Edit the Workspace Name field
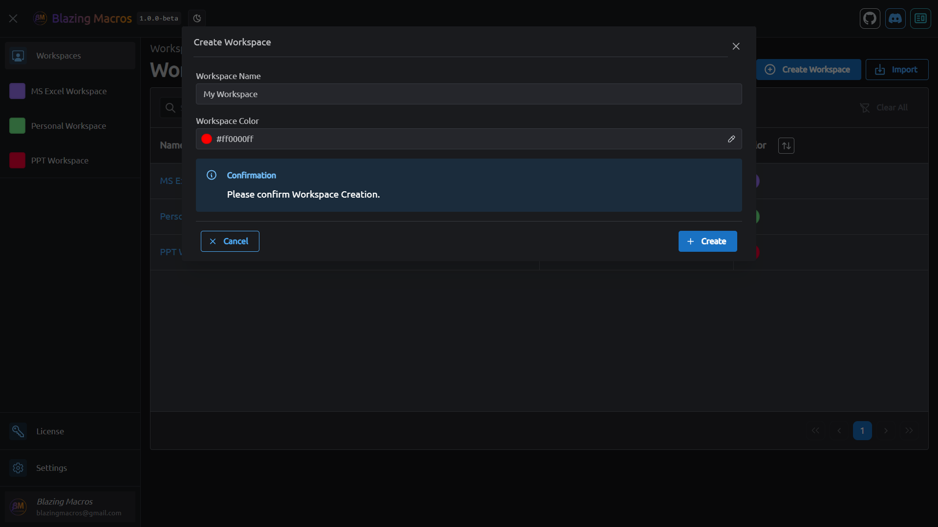Screen dimensions: 938x527 pyautogui.click(x=469, y=94)
